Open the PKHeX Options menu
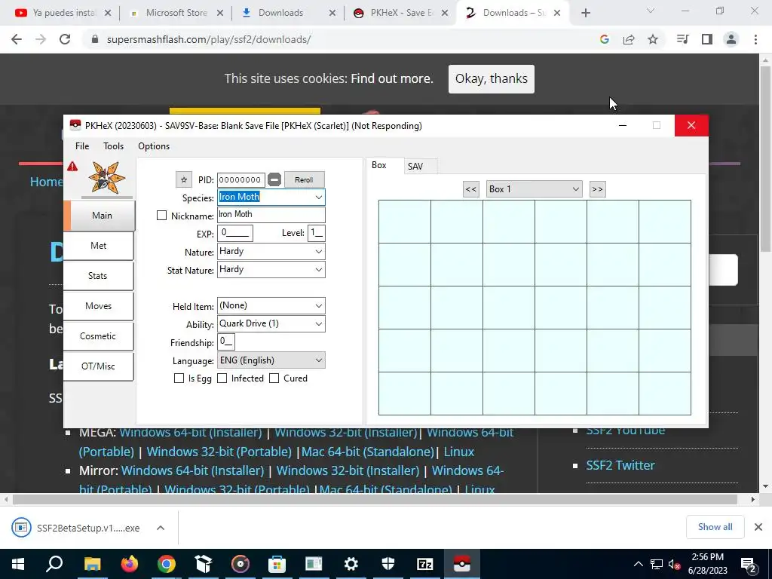Screen dimensions: 772x579 pyautogui.click(x=154, y=146)
